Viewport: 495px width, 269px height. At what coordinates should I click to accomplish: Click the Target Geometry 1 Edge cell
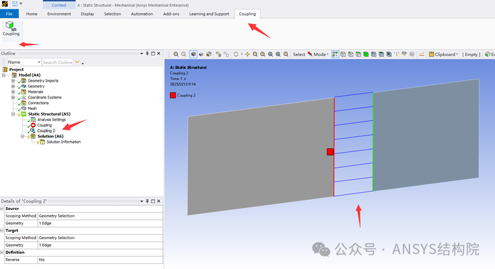pos(100,245)
